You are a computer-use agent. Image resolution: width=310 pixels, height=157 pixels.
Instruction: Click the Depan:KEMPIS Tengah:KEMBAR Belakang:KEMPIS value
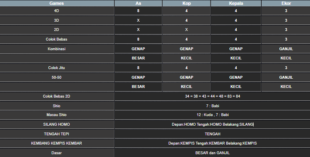pyautogui.click(x=213, y=143)
